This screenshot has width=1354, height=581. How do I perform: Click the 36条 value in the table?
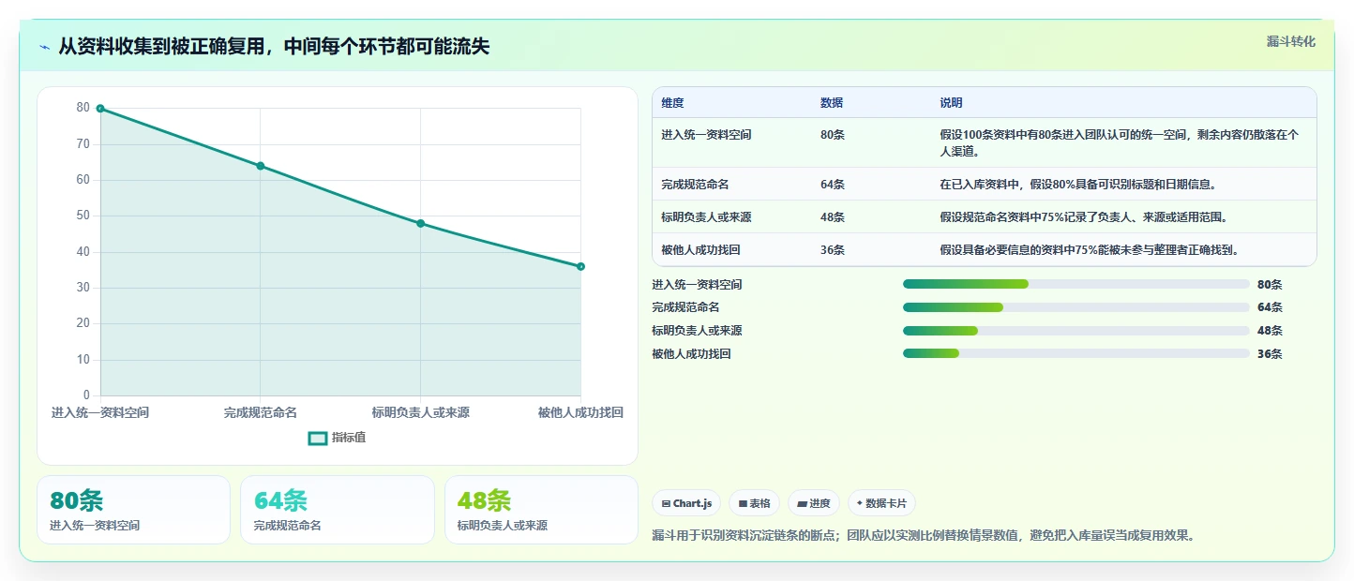pos(833,250)
